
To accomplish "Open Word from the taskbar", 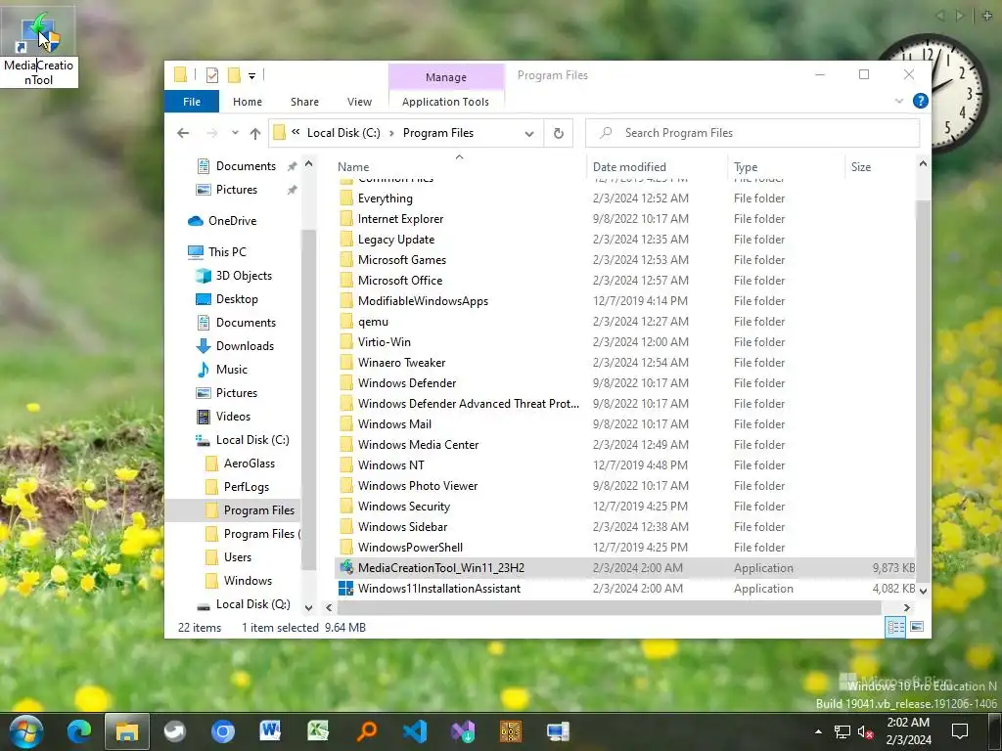I will tap(270, 731).
